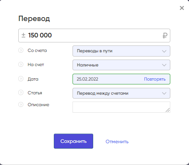Click the description box resize handle

(x=168, y=110)
